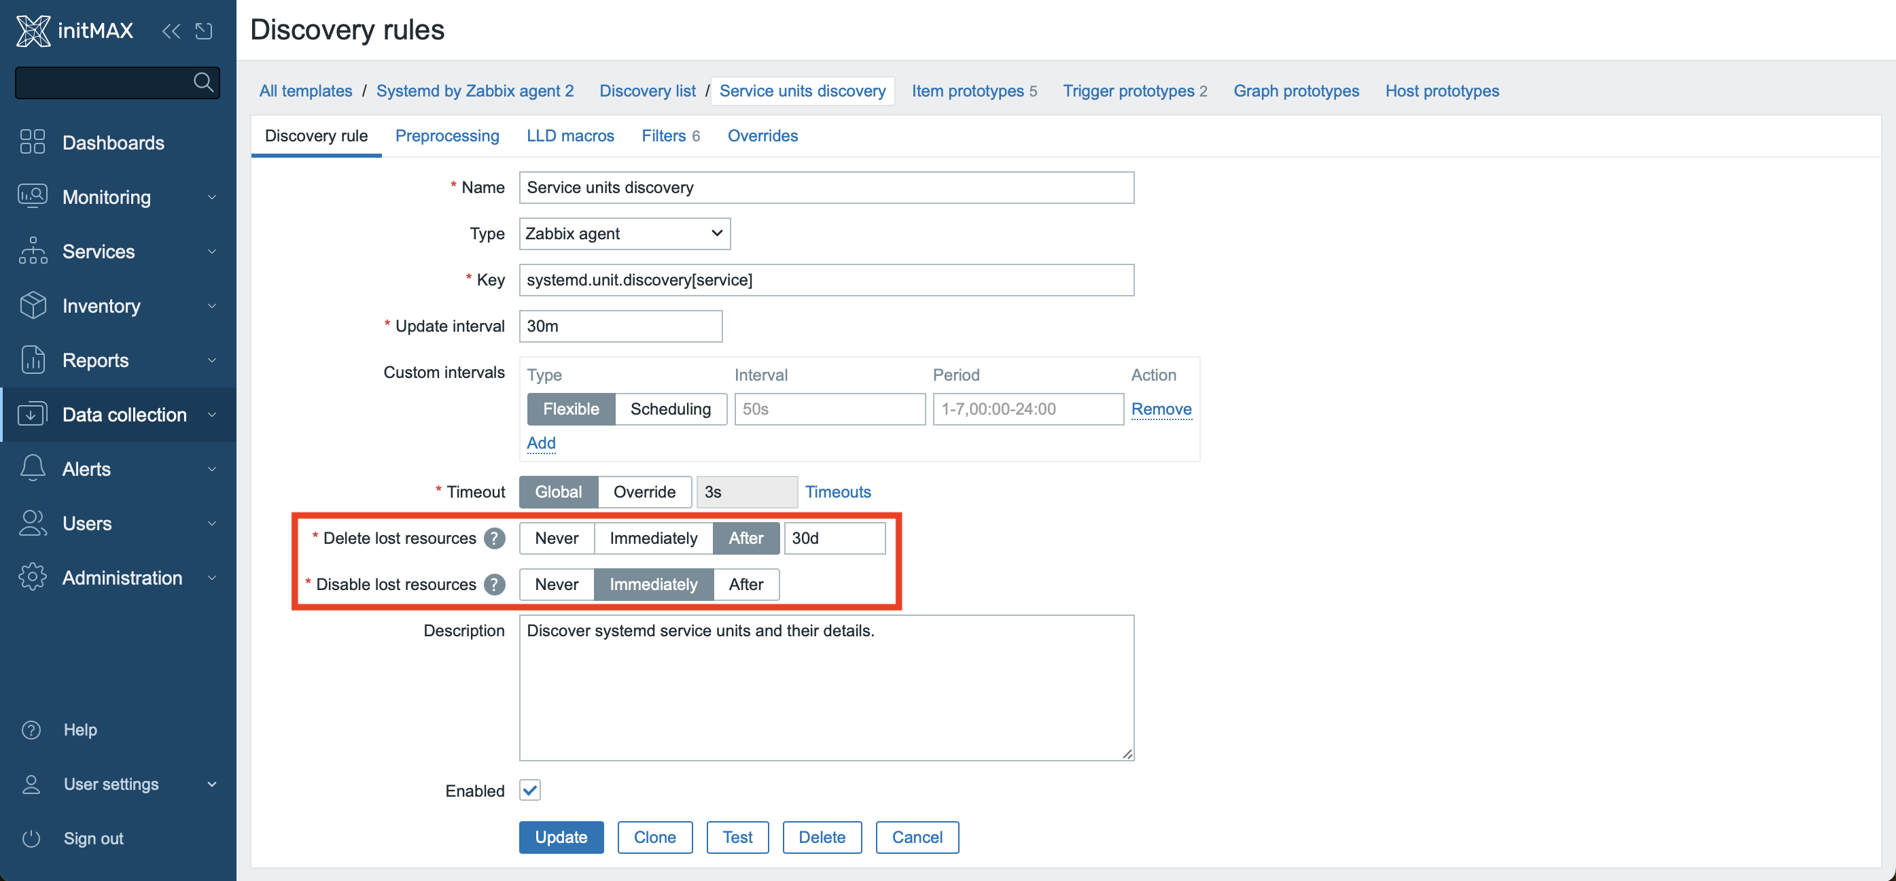Uncheck the Enabled checkbox

pyautogui.click(x=530, y=791)
